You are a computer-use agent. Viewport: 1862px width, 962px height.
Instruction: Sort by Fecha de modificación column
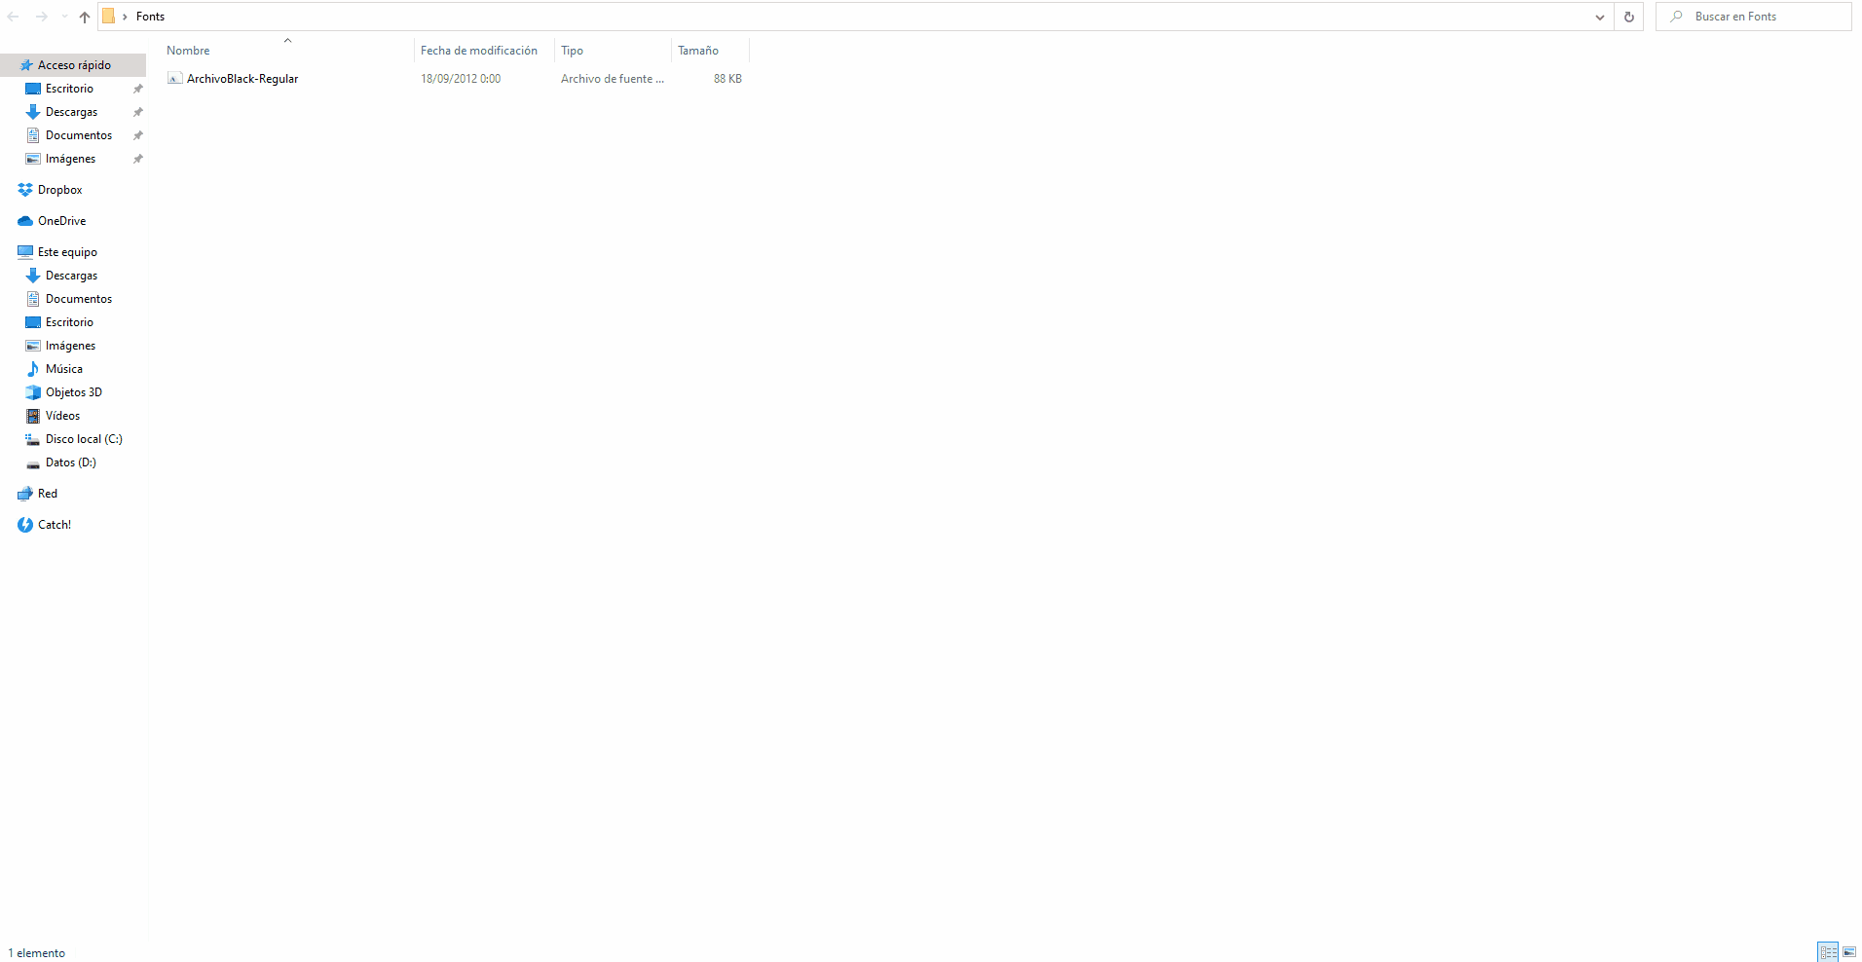(x=478, y=51)
